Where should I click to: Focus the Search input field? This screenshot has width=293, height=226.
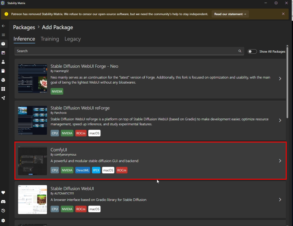tap(129, 51)
